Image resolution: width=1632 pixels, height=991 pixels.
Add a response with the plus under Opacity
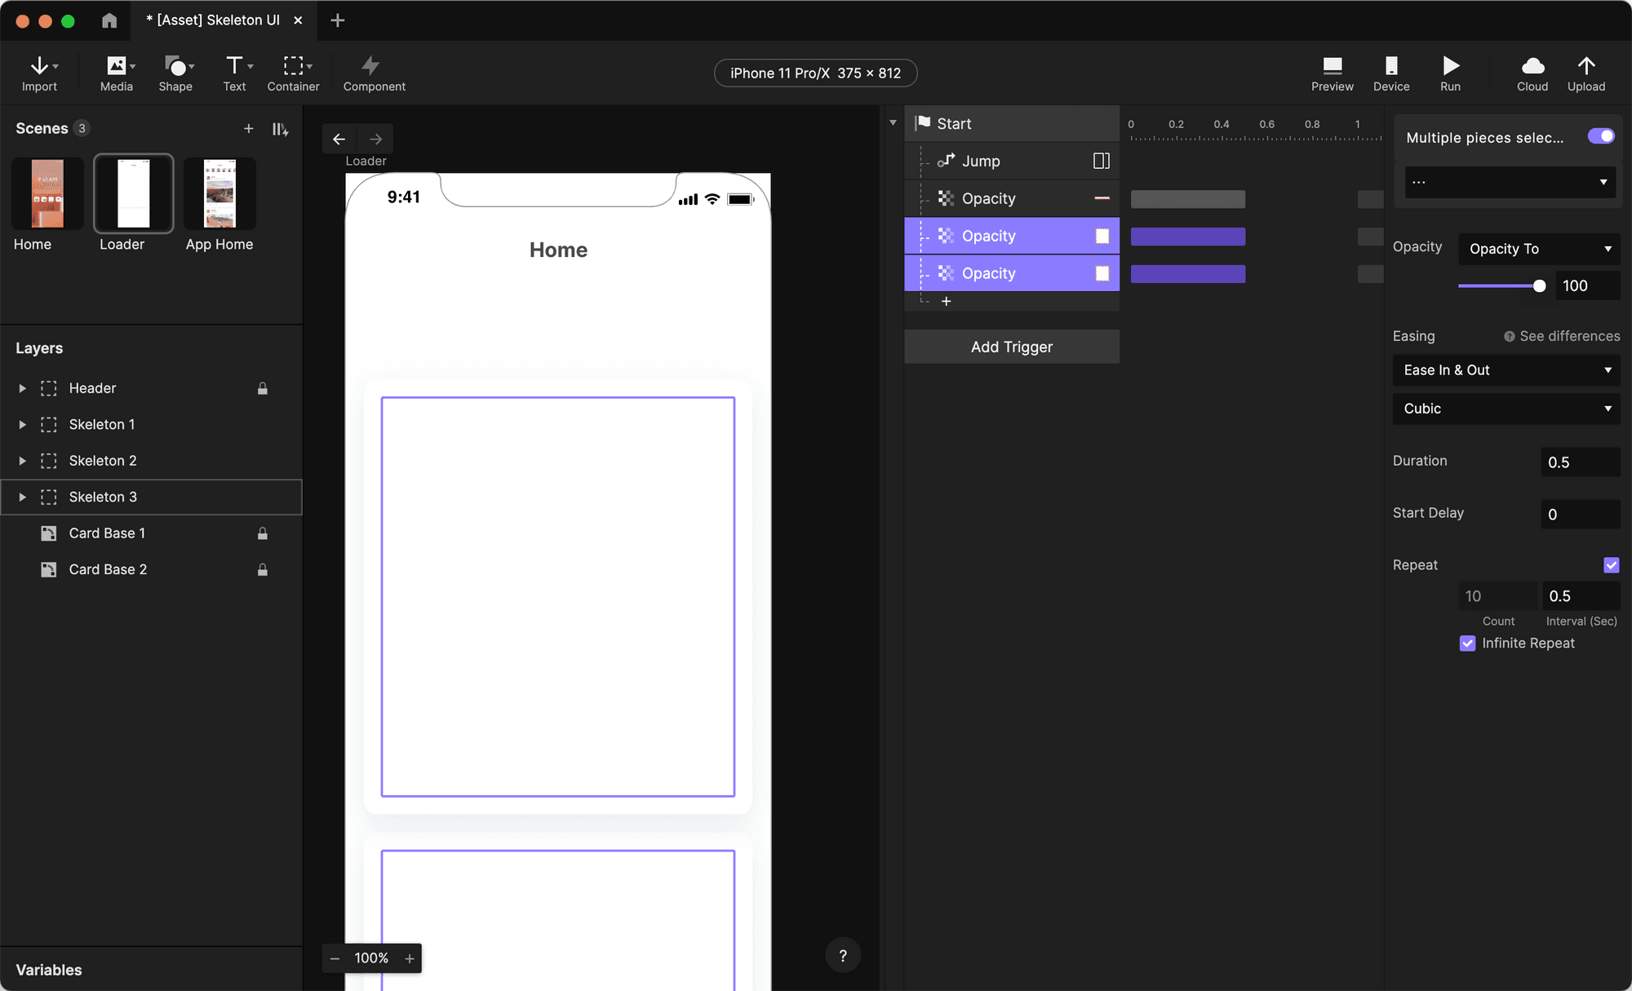pyautogui.click(x=947, y=301)
